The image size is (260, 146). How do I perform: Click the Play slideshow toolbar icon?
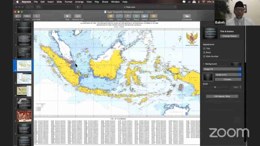point(67,16)
